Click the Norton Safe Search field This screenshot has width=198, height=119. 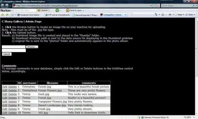click(x=25, y=10)
